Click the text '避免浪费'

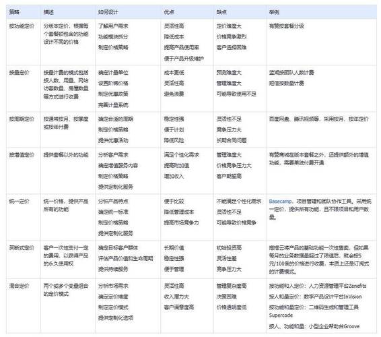click(174, 94)
